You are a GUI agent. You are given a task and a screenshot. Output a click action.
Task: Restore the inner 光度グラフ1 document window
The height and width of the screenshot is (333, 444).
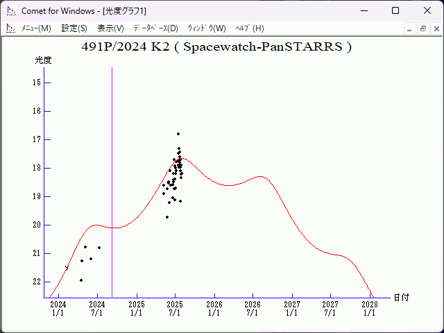click(423, 29)
